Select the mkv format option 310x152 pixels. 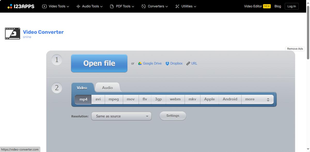pos(192,99)
